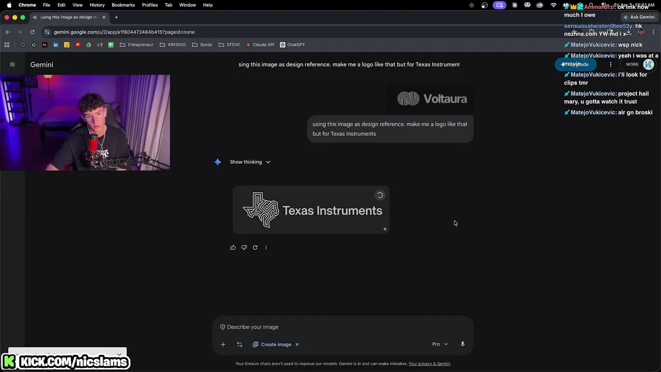Open the Help menu
The height and width of the screenshot is (372, 661).
pyautogui.click(x=208, y=5)
